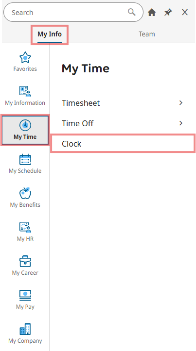Expand the Time Off chevron arrow

pyautogui.click(x=181, y=123)
